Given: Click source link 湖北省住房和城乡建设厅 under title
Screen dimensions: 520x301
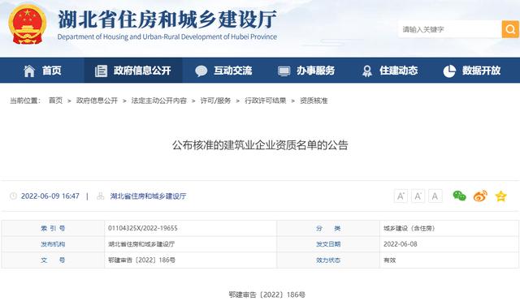Looking at the screenshot, I should [x=148, y=196].
